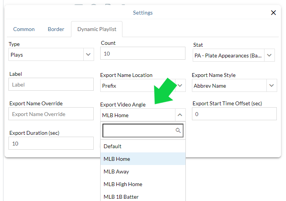Expand the Export Name Style dropdown
Image resolution: width=286 pixels, height=201 pixels.
pos(272,86)
